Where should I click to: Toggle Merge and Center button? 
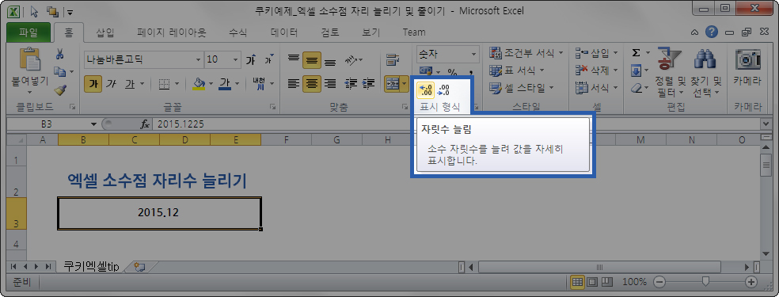tap(392, 85)
